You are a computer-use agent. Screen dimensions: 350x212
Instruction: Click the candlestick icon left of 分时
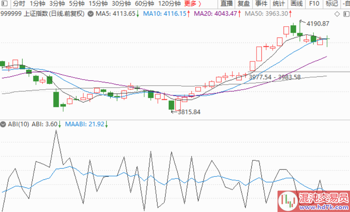5,4
